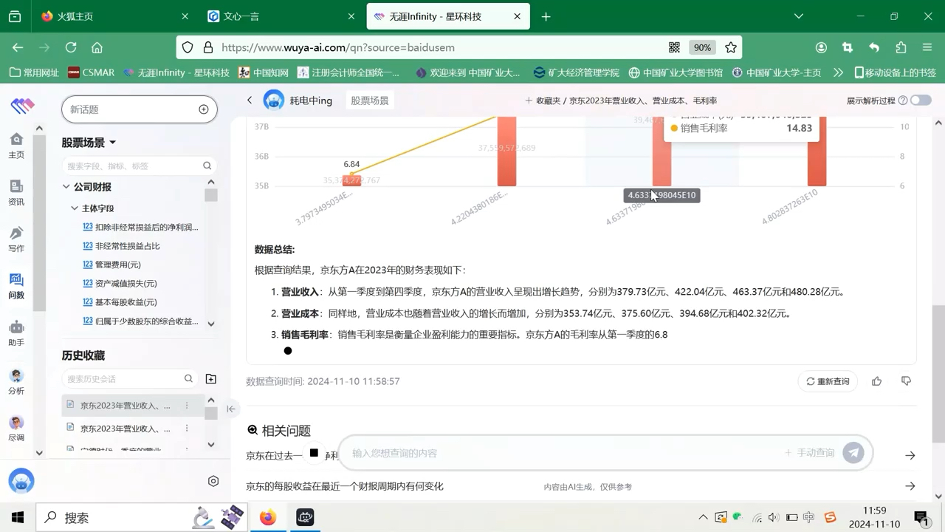This screenshot has width=945, height=532.
Task: Click the search icon in history search box
Action: click(x=189, y=378)
